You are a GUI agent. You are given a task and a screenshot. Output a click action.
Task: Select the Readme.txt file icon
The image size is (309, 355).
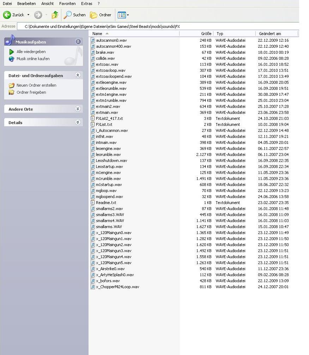click(93, 203)
